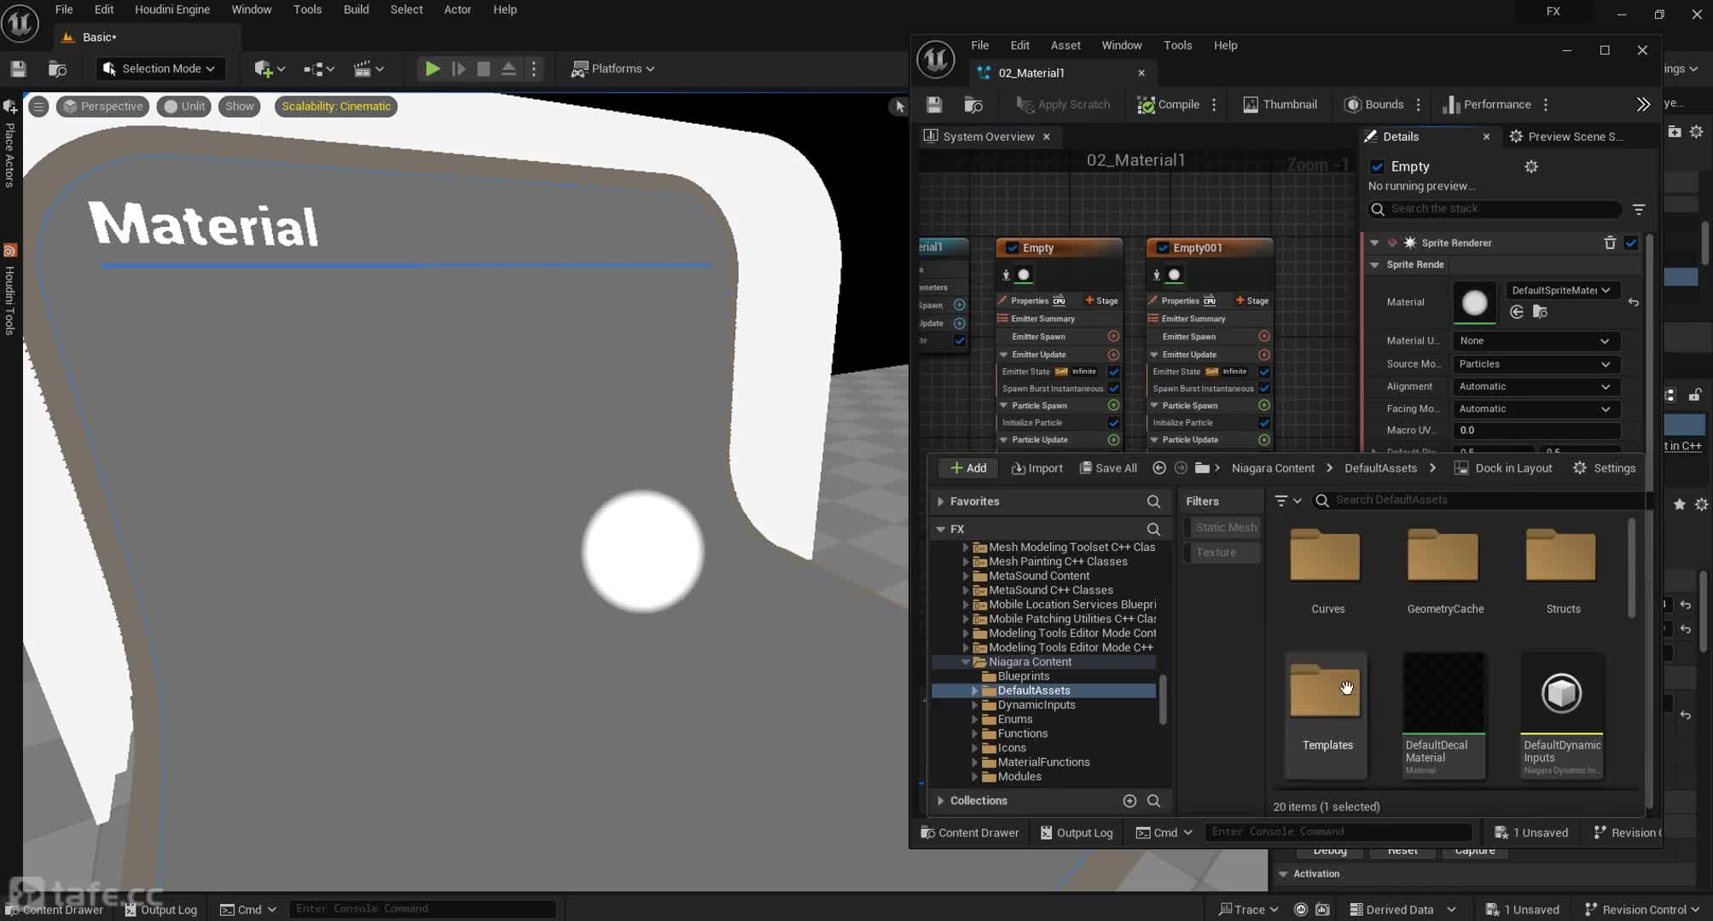Screen dimensions: 1713x921
Task: Add a new collection with the plus icon
Action: pos(1129,801)
